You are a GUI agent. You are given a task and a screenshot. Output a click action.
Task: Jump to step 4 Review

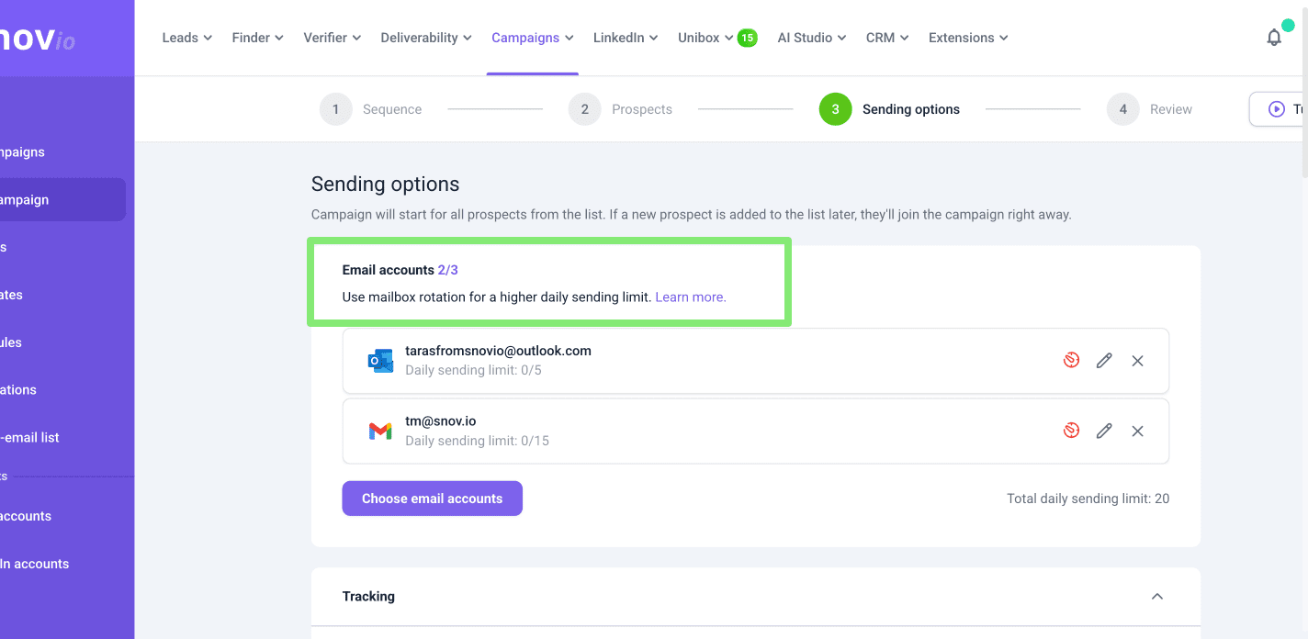tap(1150, 109)
